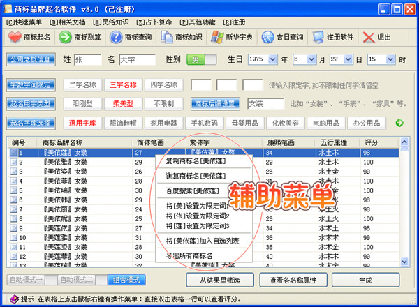Click the row icon for item 9
419x307 pixels.
click(x=13, y=228)
